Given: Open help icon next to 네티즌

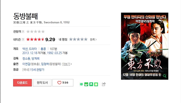Looking at the screenshot, I should (23, 39).
